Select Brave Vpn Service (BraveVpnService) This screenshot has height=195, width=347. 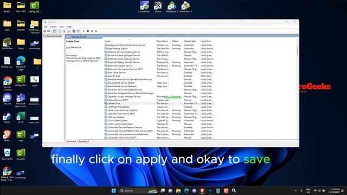[158, 90]
